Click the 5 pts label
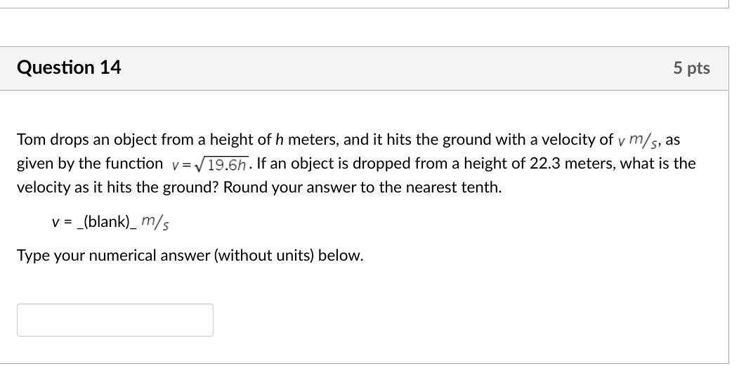 pyautogui.click(x=691, y=68)
